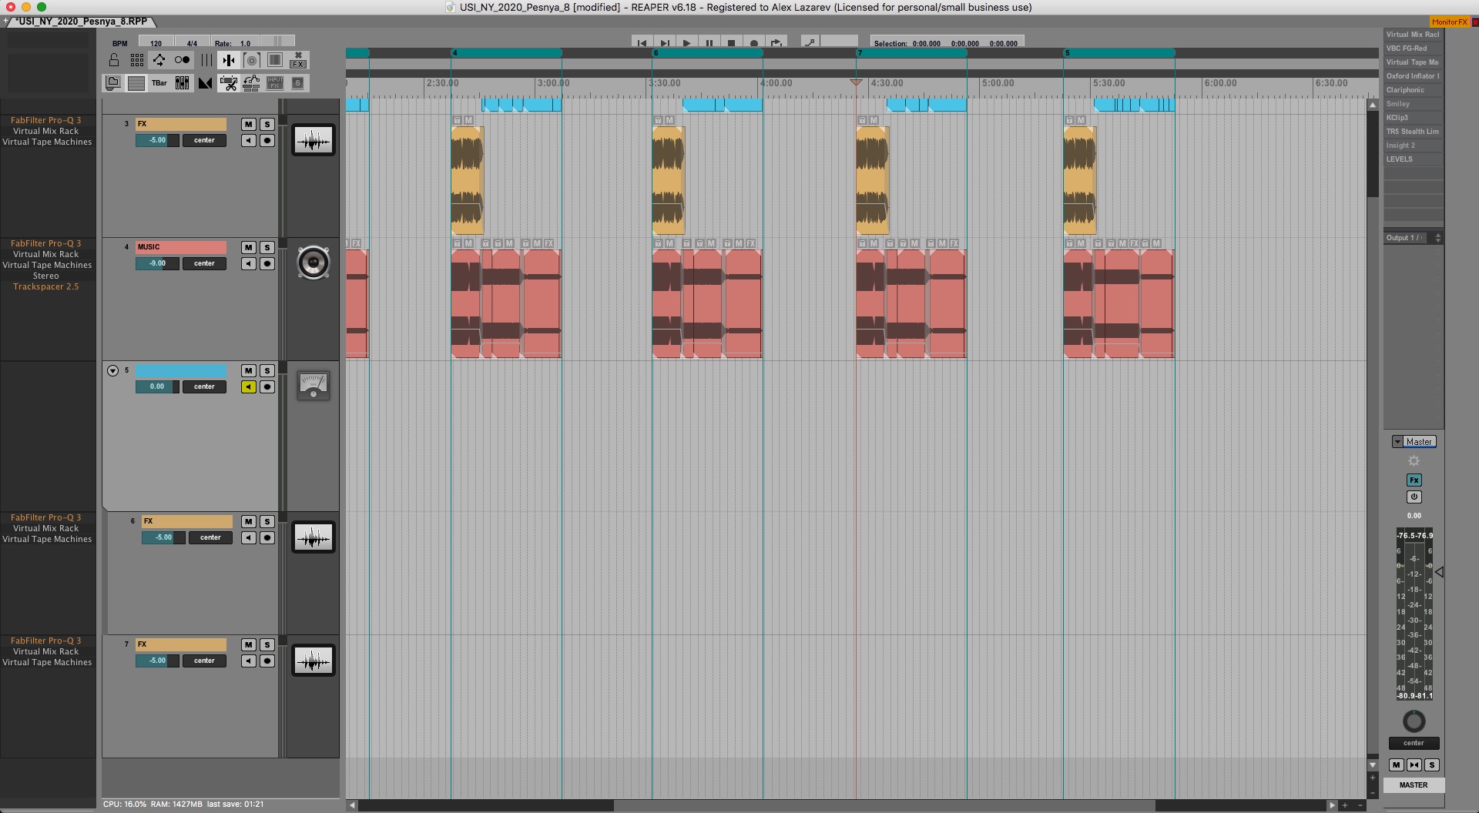Open the mixer faders icon

(x=183, y=83)
